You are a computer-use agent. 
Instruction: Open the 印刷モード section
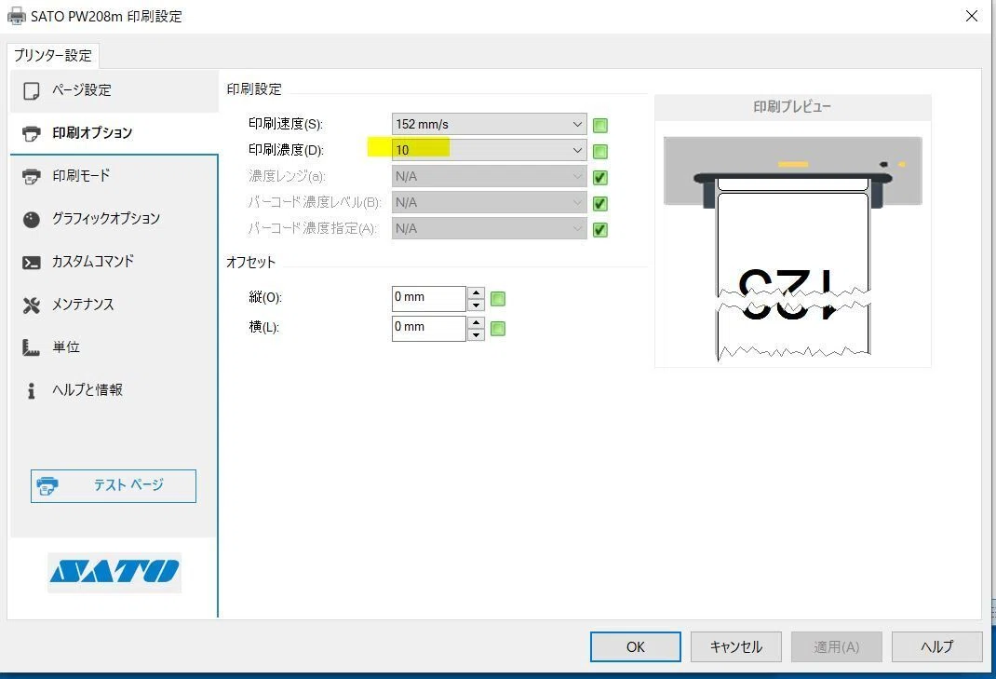tap(114, 176)
